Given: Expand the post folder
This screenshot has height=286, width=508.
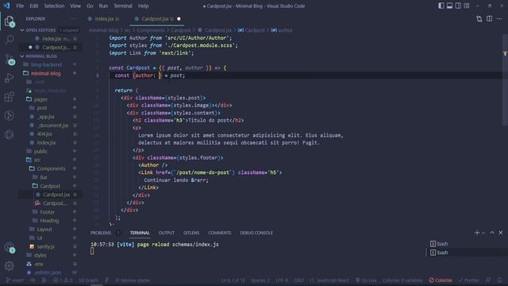Looking at the screenshot, I should pos(42,108).
